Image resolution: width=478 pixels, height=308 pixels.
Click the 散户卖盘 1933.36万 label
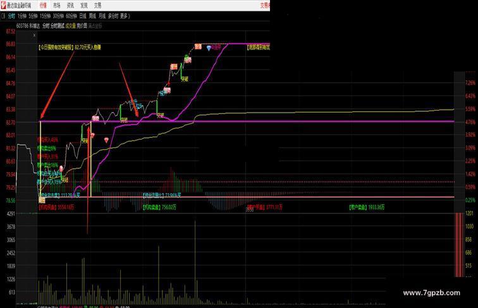click(x=367, y=207)
